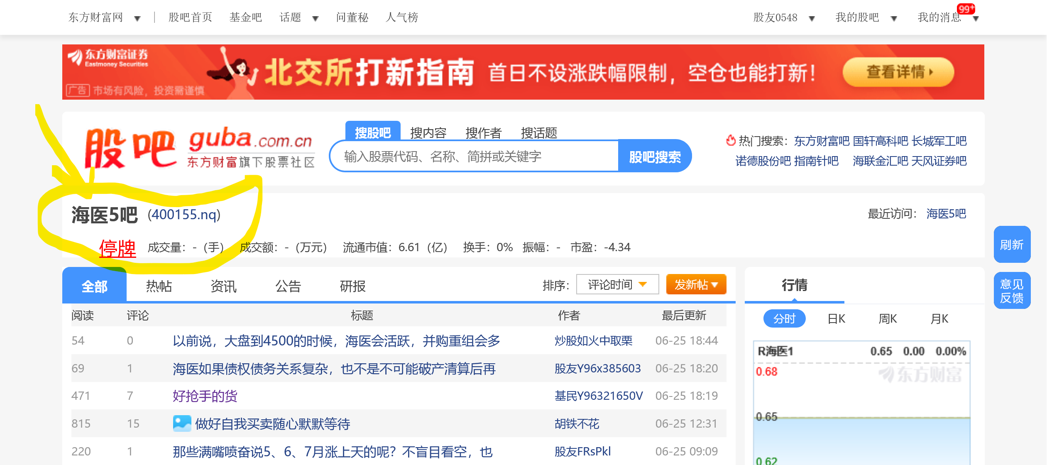Image resolution: width=1047 pixels, height=465 pixels.
Task: Open author profile 基民Y96321650V
Action: tap(599, 396)
